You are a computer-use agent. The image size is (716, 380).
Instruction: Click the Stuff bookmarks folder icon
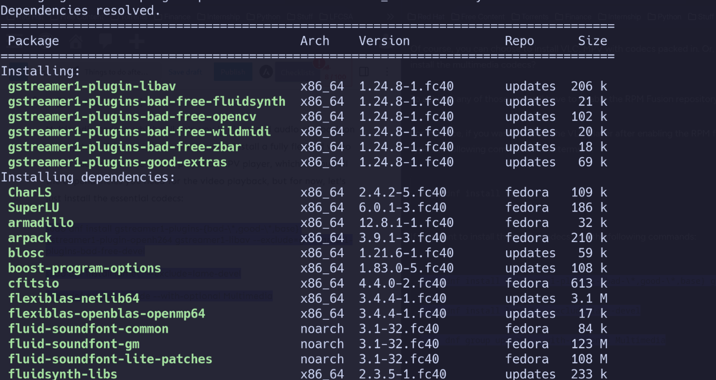(x=301, y=16)
